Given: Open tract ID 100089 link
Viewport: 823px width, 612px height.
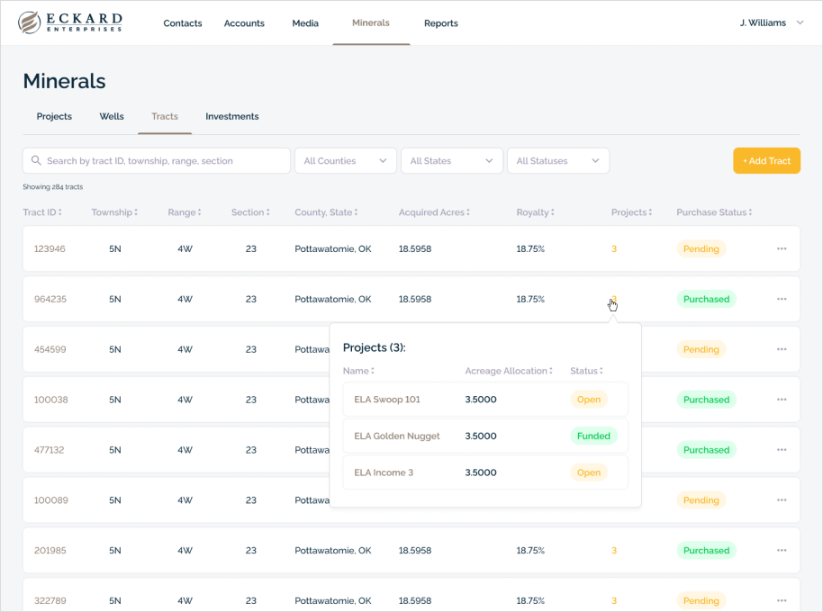Looking at the screenshot, I should [51, 500].
